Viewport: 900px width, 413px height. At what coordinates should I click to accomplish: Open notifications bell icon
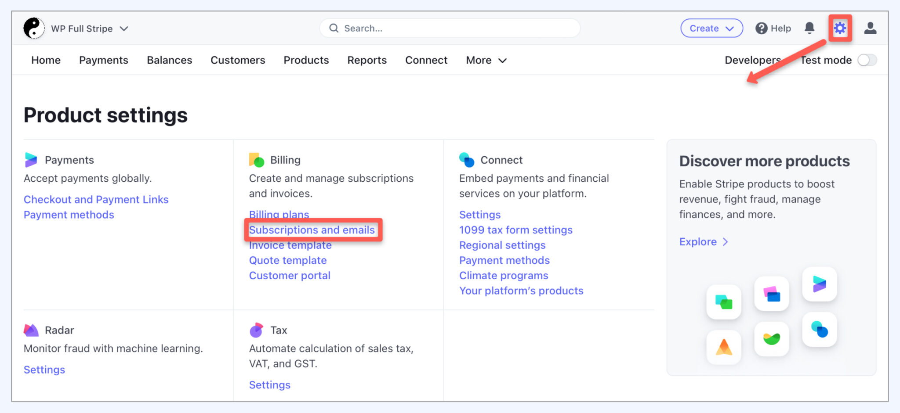809,28
